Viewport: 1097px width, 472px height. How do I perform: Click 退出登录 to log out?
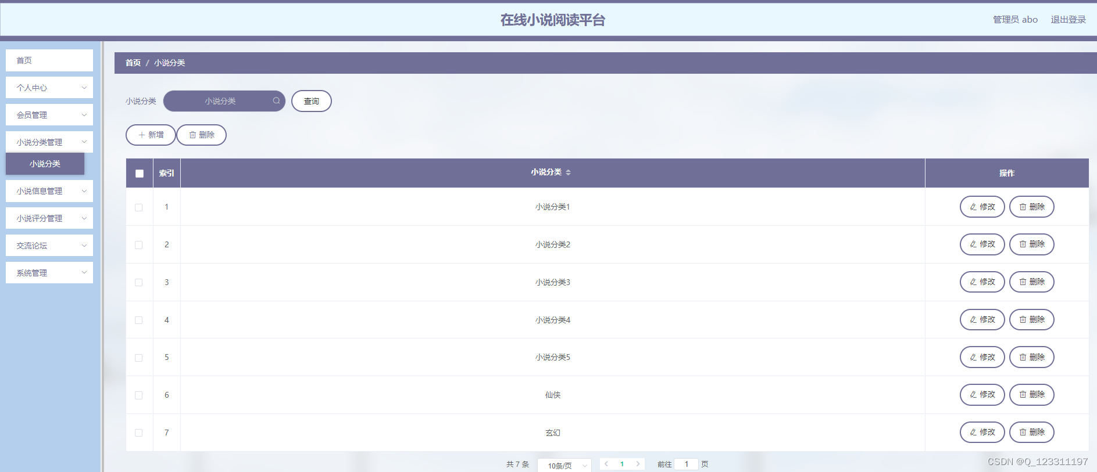tap(1068, 20)
